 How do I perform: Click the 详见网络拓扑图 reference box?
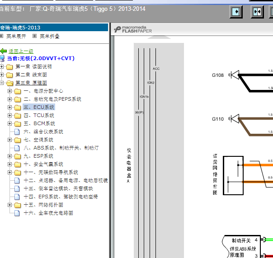point(233,175)
